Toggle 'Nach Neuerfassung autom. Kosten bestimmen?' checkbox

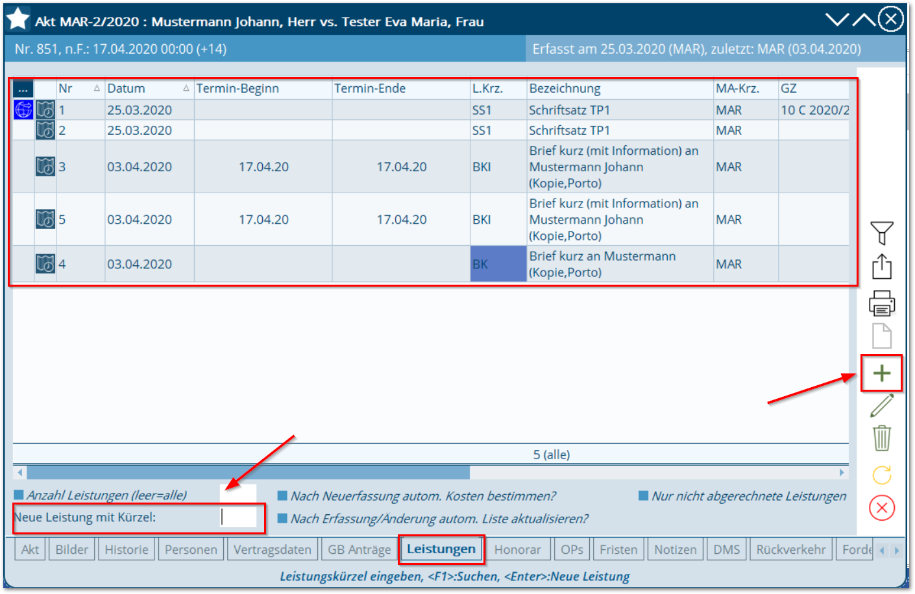pyautogui.click(x=282, y=495)
